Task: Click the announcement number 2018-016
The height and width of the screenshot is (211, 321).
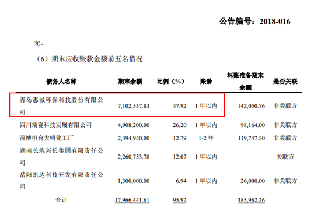Action: tap(275, 22)
